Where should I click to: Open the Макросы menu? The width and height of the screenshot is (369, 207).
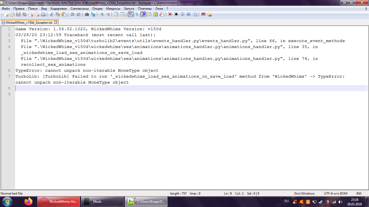[x=113, y=9]
